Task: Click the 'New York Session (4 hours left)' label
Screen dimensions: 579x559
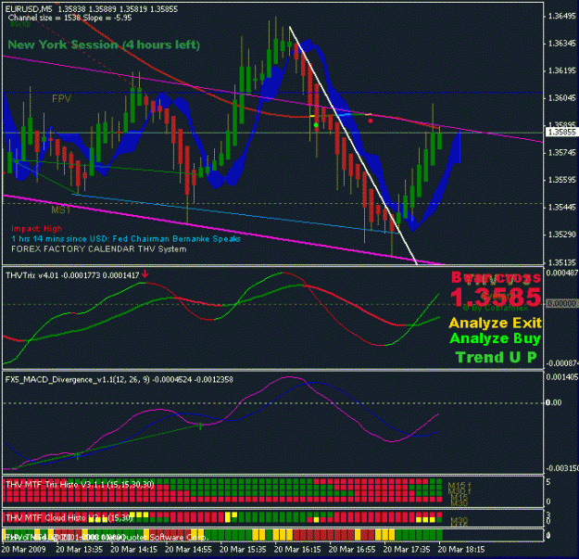Action: [x=104, y=45]
